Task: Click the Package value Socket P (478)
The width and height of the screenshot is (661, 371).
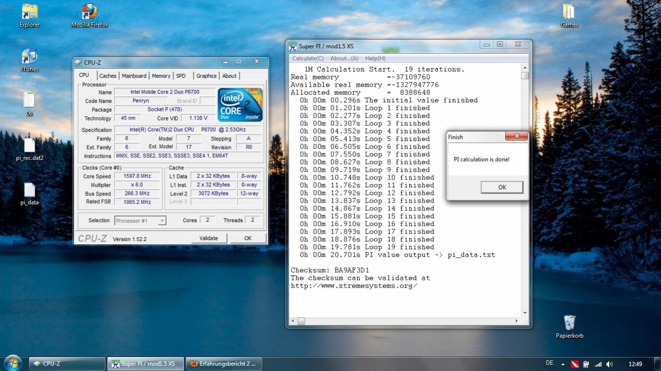Action: click(x=164, y=109)
